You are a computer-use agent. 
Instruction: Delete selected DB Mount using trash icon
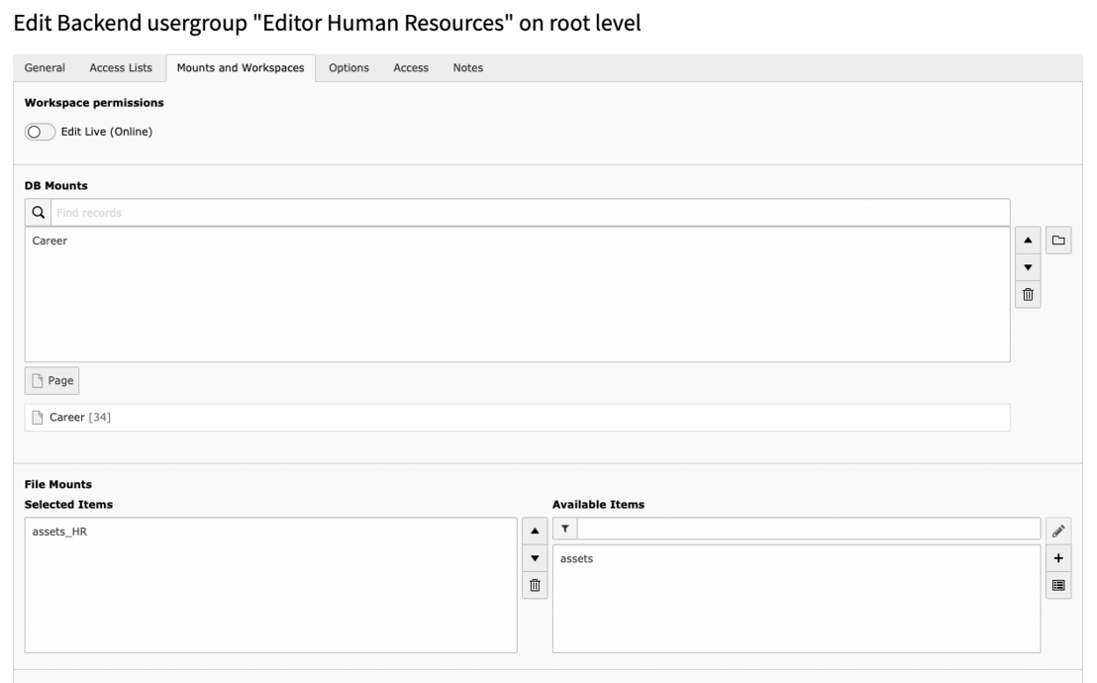[x=1027, y=292]
